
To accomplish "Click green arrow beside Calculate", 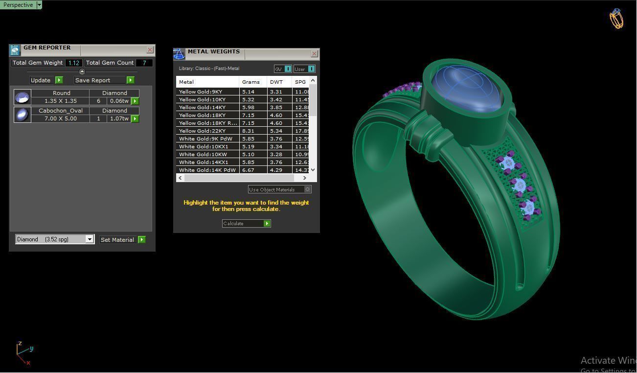I will click(267, 224).
